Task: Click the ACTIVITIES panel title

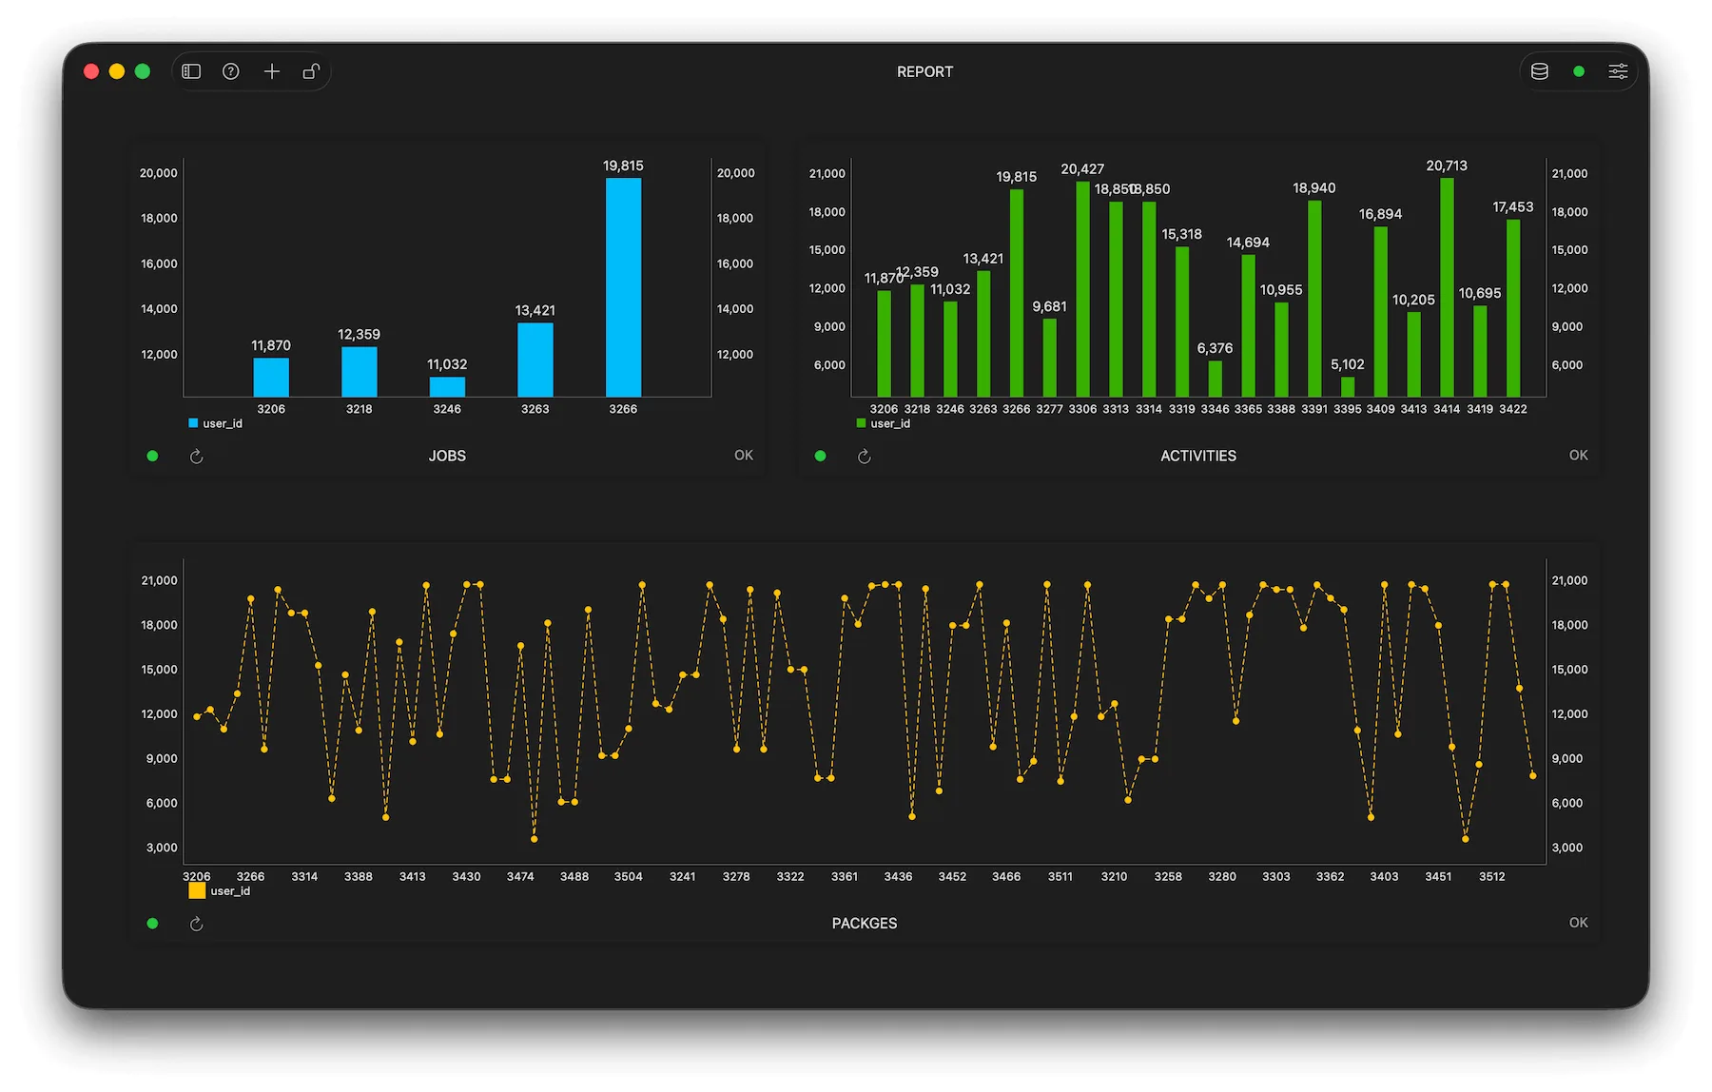Action: coord(1198,456)
